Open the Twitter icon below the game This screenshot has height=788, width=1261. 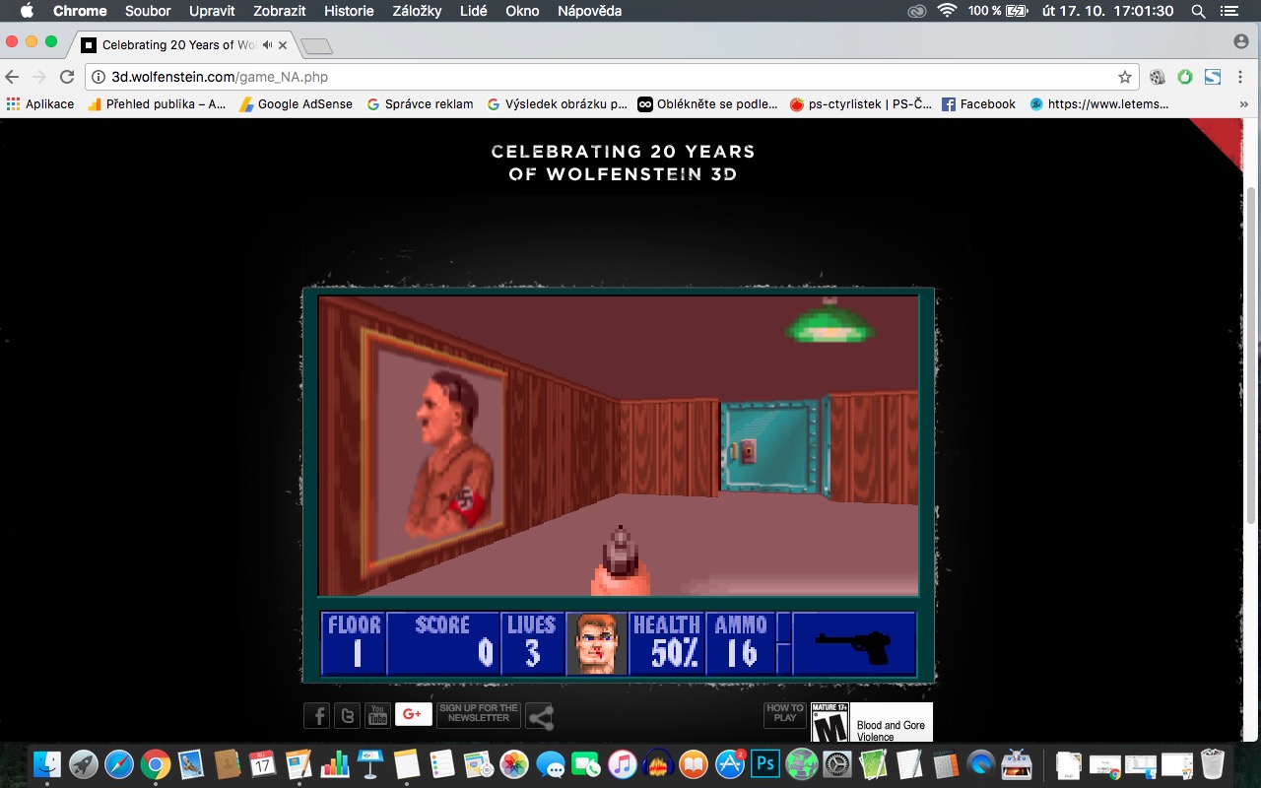[x=347, y=715]
